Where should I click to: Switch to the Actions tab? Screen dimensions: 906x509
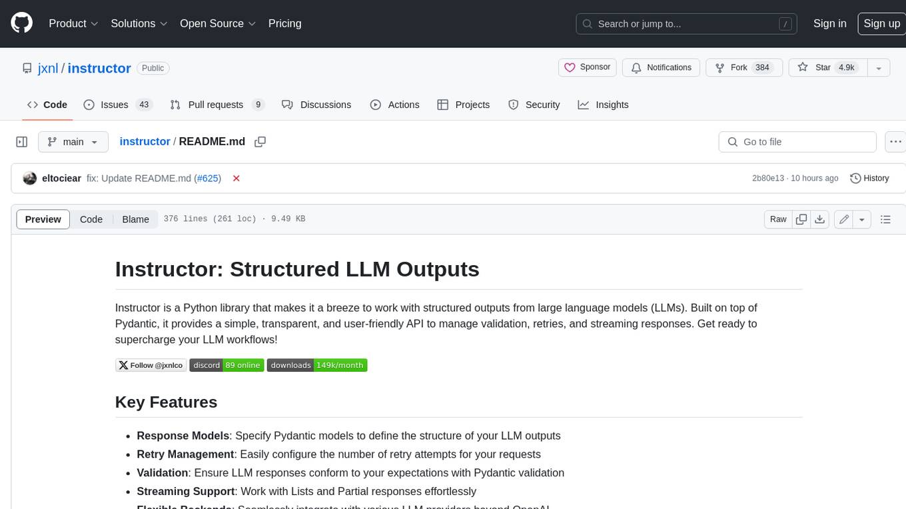[x=394, y=105]
